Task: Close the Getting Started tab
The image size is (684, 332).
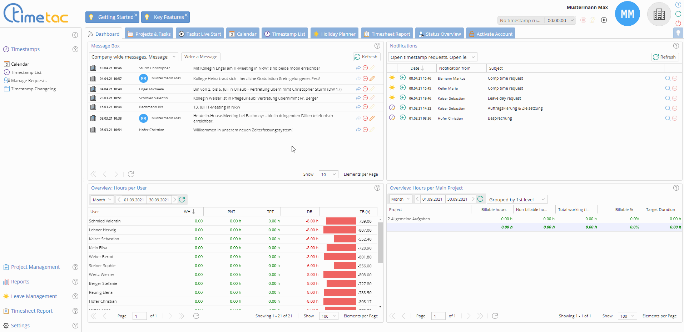Action: point(136,15)
